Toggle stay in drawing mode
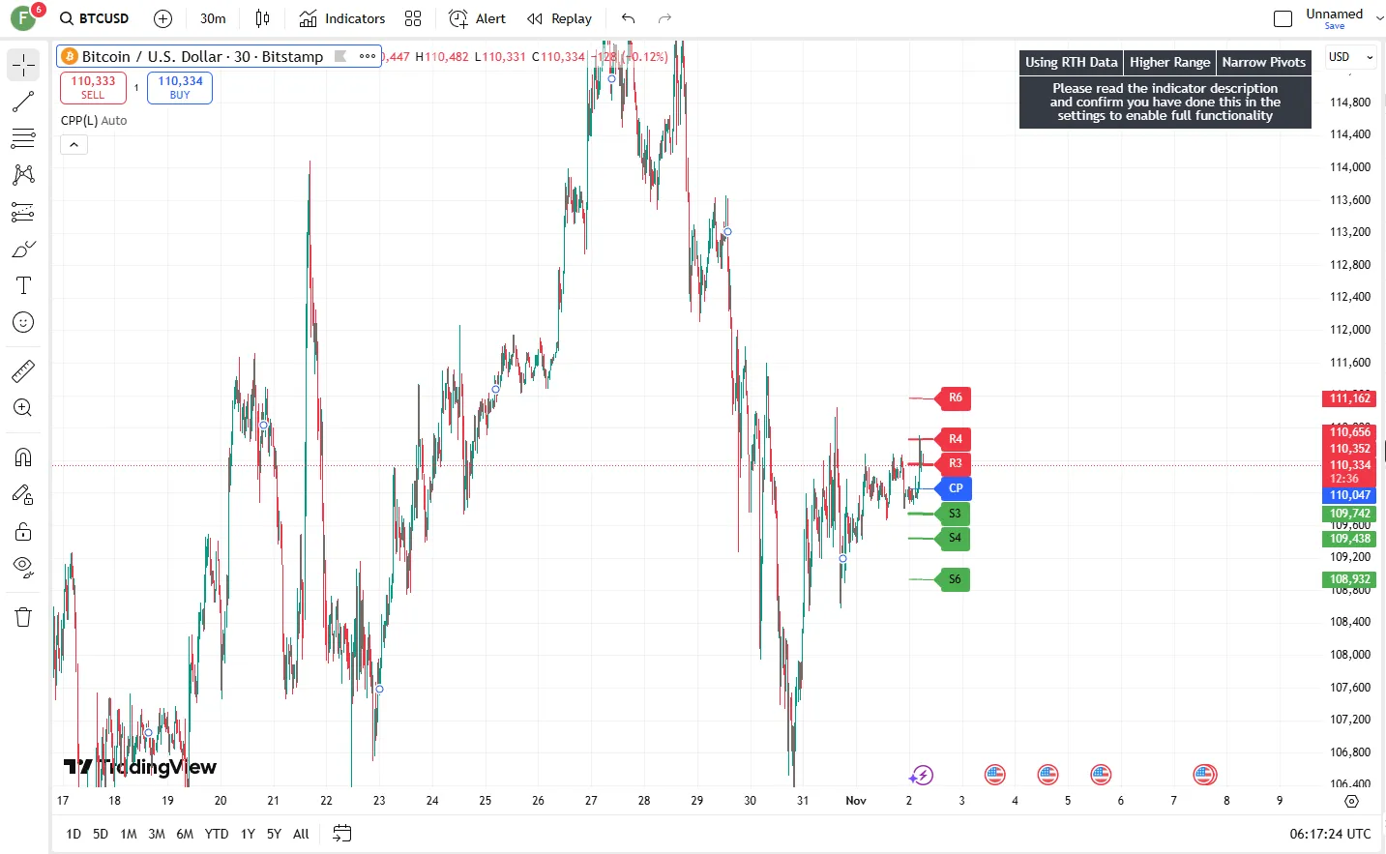Viewport: 1386px width, 854px height. point(23,494)
